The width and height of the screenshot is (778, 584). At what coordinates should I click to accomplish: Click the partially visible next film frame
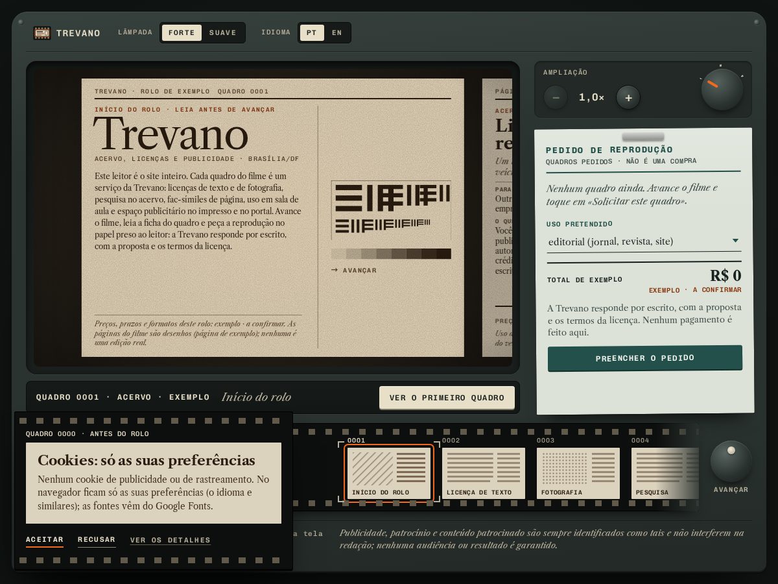coord(497,217)
